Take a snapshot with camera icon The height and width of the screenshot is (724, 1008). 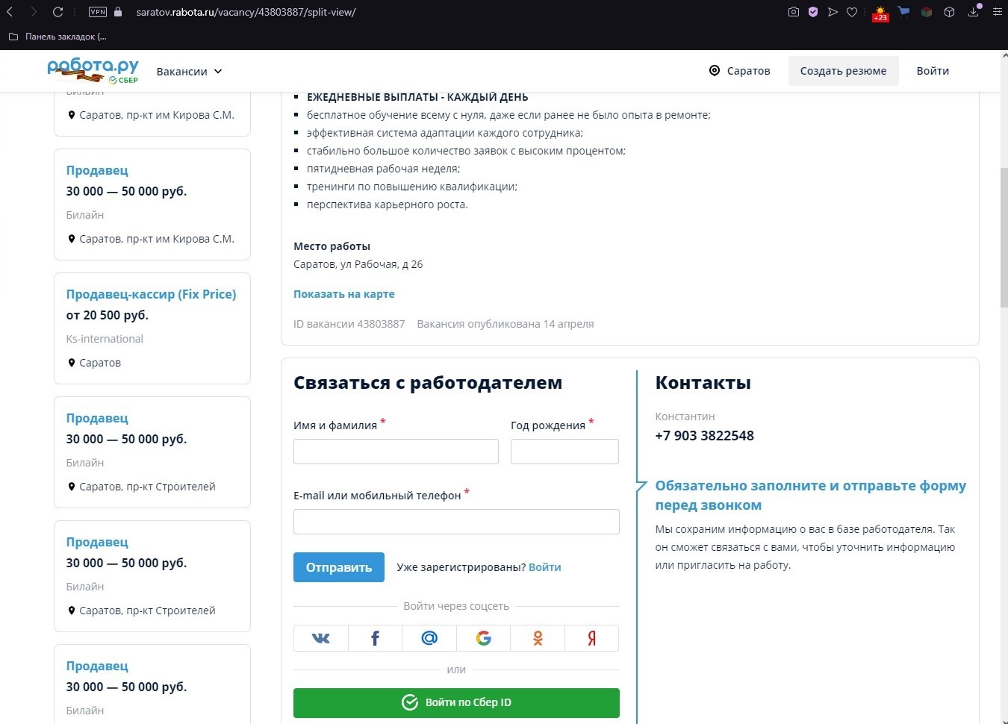[x=794, y=12]
